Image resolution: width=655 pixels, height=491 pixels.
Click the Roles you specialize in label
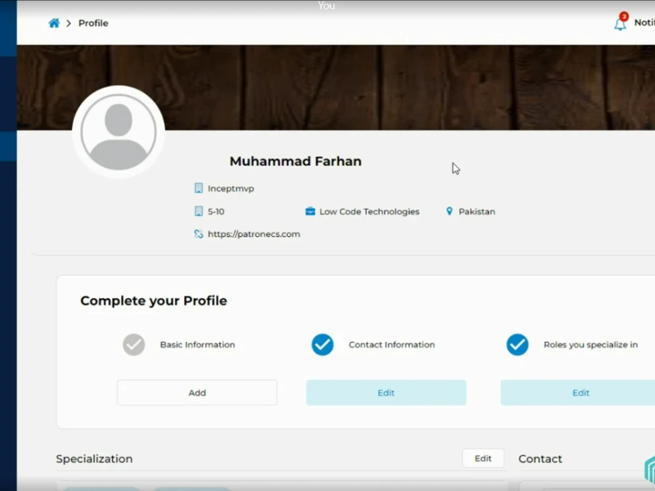click(x=590, y=344)
